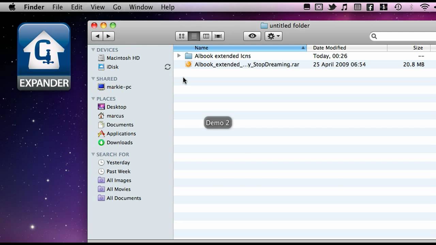Open the File menu
This screenshot has width=436, height=245.
57,7
